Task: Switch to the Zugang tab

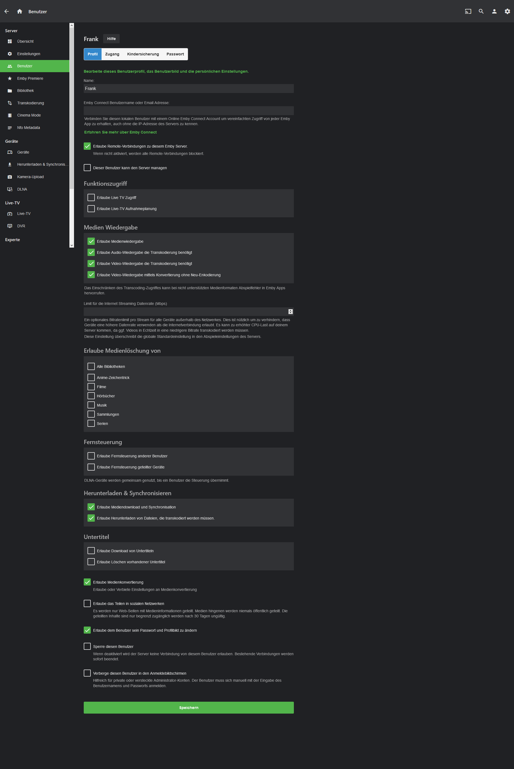Action: click(x=112, y=54)
